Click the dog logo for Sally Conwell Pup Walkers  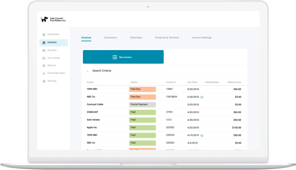coord(44,20)
